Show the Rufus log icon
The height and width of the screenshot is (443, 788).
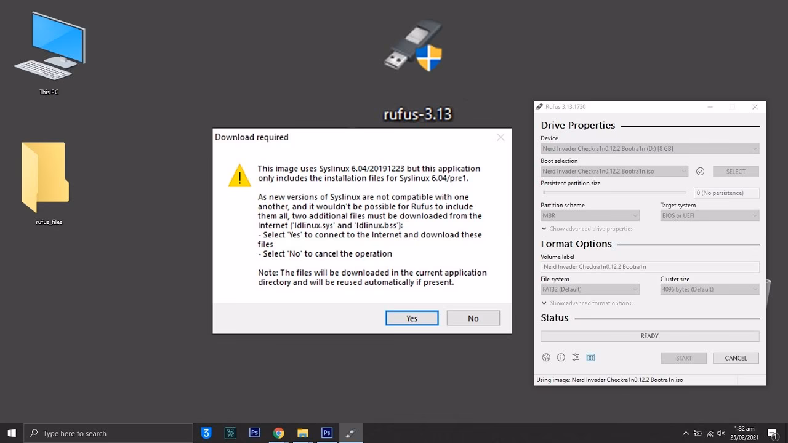(x=590, y=357)
